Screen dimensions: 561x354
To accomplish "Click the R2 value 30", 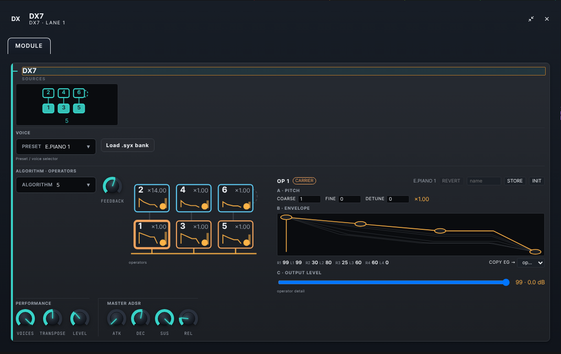I will tap(315, 263).
